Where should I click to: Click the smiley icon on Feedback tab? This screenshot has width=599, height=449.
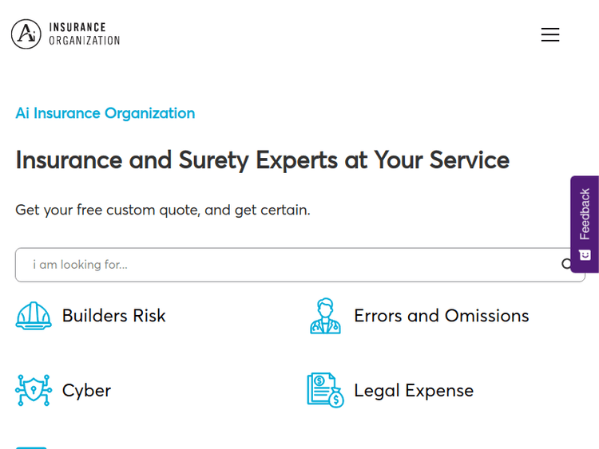[x=585, y=255]
